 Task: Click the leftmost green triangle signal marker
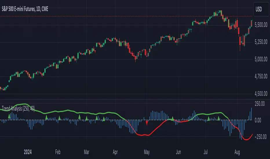(9, 116)
